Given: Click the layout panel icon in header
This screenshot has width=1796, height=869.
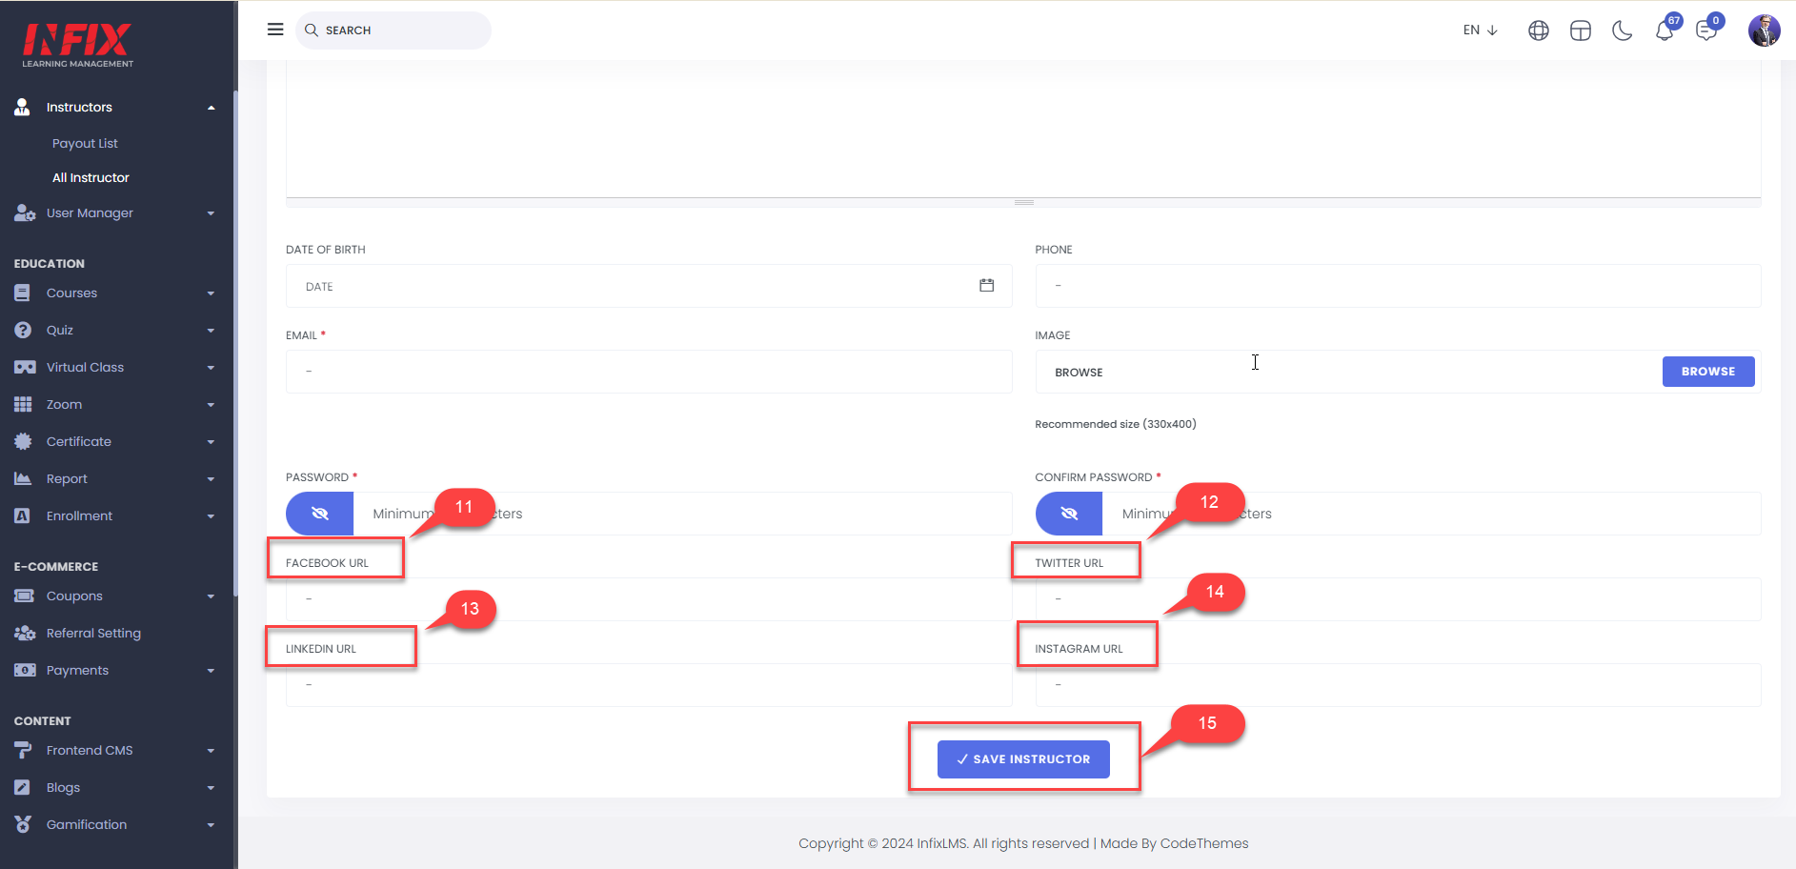Looking at the screenshot, I should coord(1581,30).
